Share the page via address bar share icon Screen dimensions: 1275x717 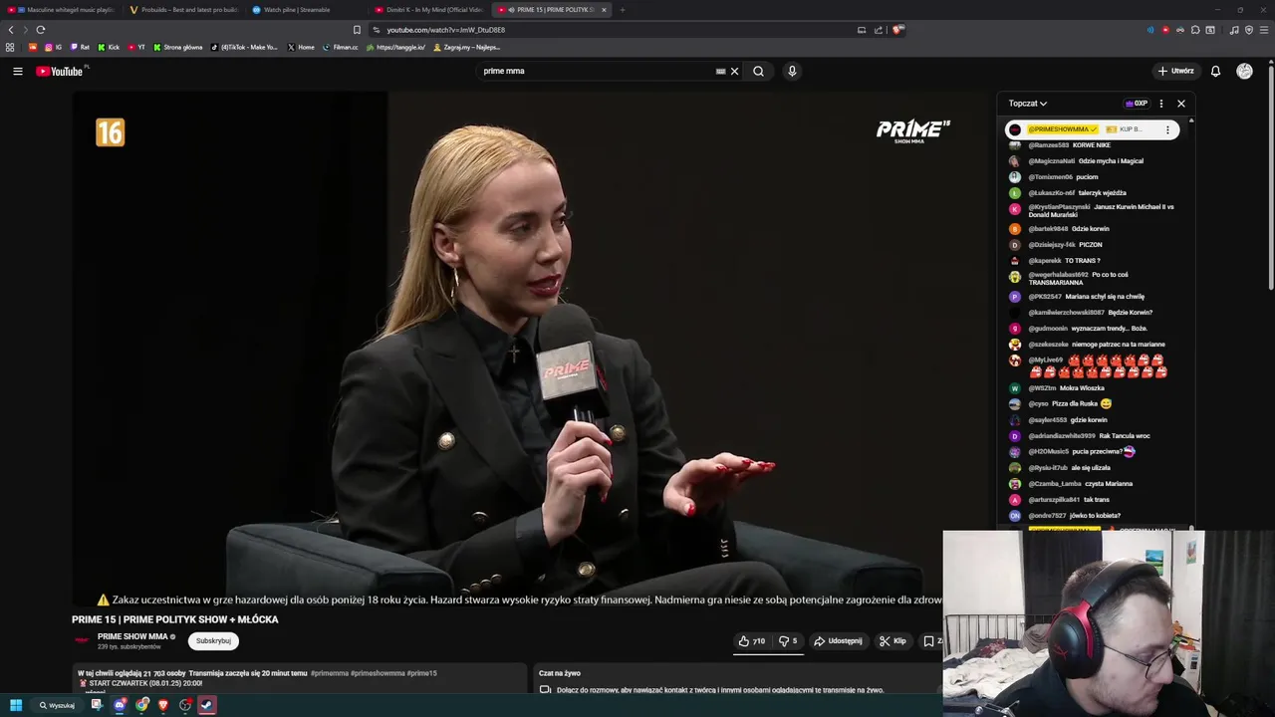click(879, 30)
